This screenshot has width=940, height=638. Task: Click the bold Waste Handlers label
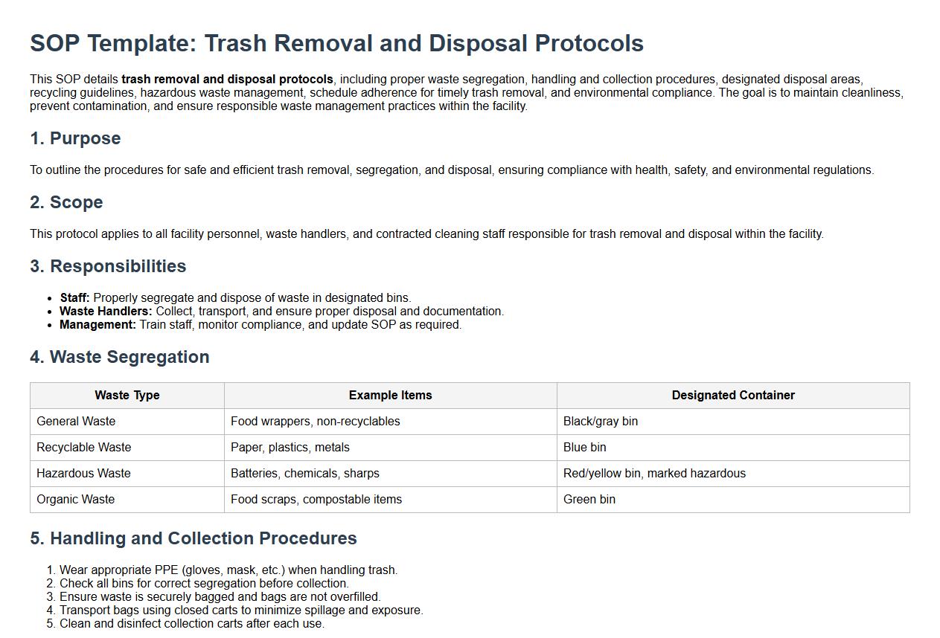tap(106, 312)
